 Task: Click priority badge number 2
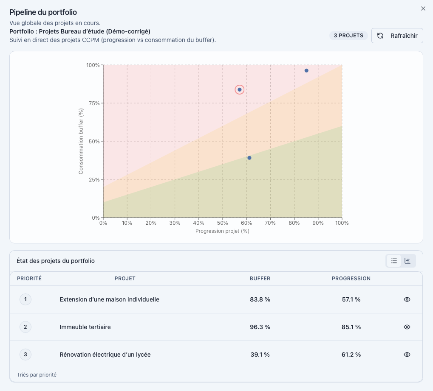(25, 327)
